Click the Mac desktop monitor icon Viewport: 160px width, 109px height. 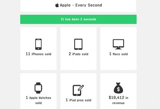coord(118,44)
